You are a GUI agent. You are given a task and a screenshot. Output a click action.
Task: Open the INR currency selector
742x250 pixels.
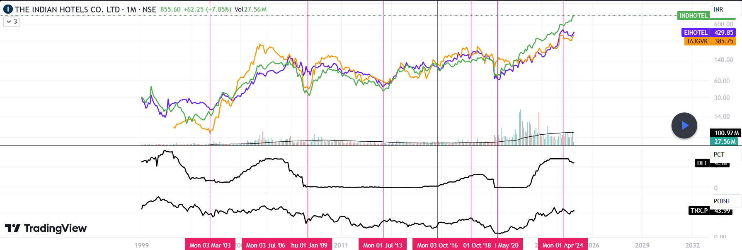[726, 9]
